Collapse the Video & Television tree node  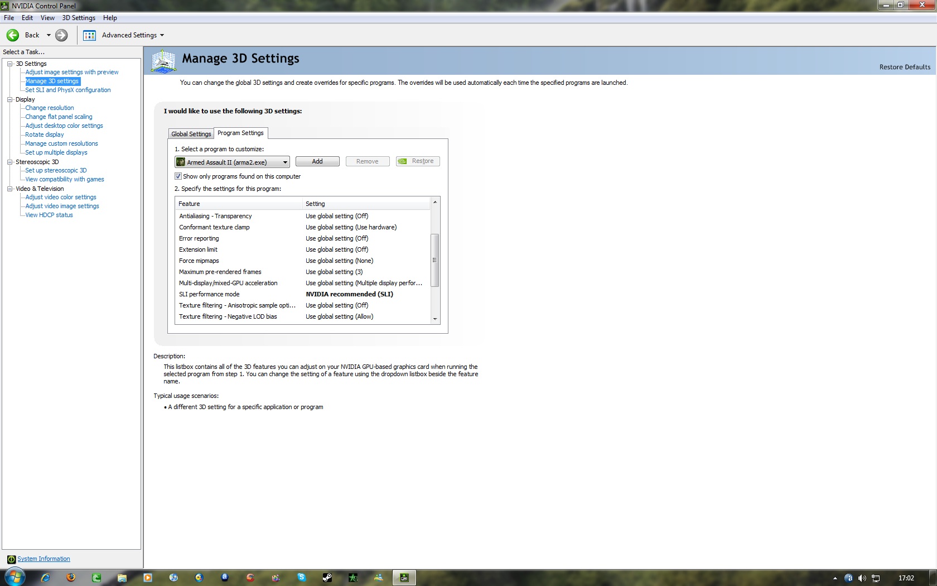pos(10,189)
